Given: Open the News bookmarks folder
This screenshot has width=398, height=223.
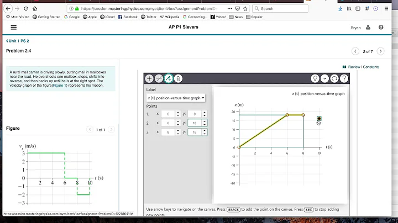Looking at the screenshot, I should tap(236, 17).
